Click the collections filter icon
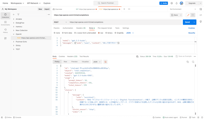 point(18,14)
